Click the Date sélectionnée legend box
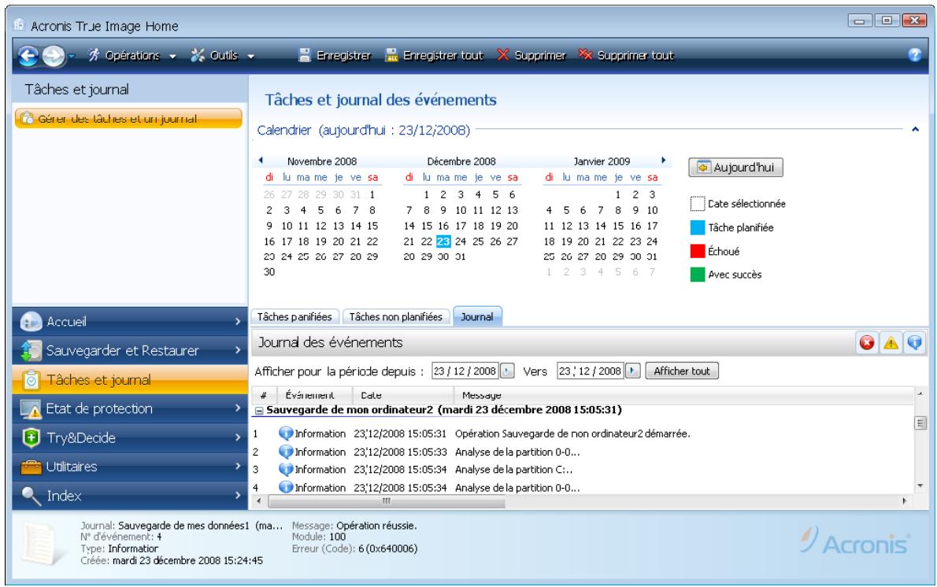Viewport: 937px width, 587px height. click(698, 204)
